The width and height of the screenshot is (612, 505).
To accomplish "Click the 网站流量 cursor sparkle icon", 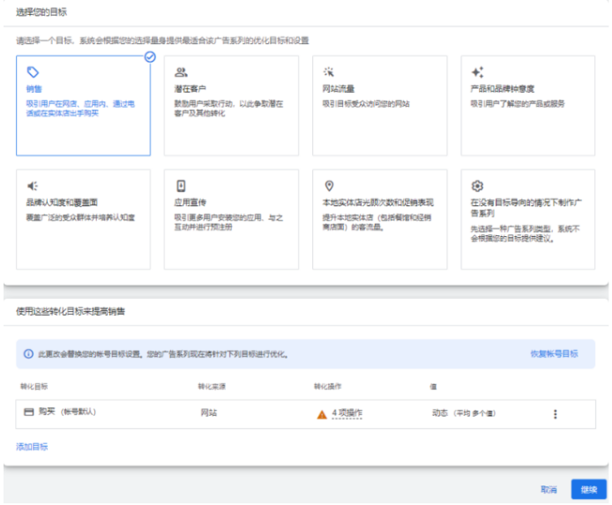I will pos(329,72).
